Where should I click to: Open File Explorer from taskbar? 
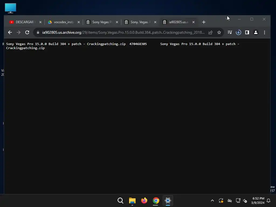pos(132,201)
